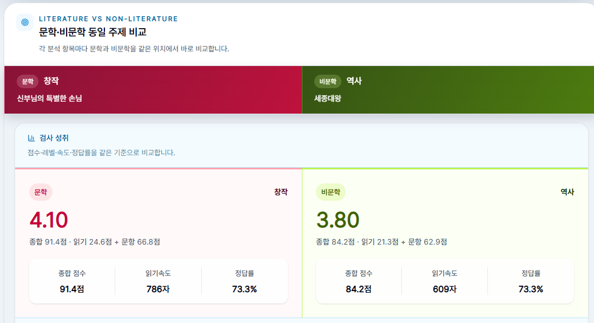594x323 pixels.
Task: Click the description starting 각 분석 항목마다
Action: (x=134, y=49)
